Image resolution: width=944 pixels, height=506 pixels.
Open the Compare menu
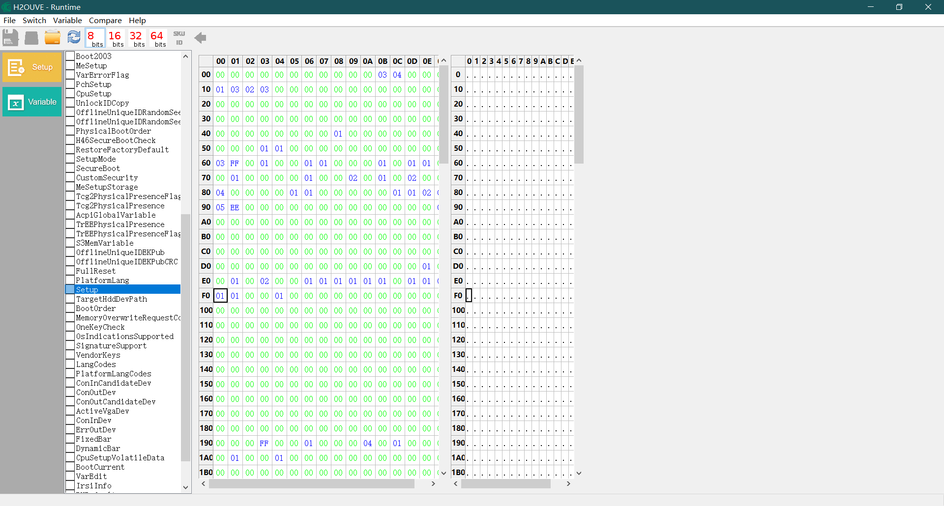coord(105,20)
